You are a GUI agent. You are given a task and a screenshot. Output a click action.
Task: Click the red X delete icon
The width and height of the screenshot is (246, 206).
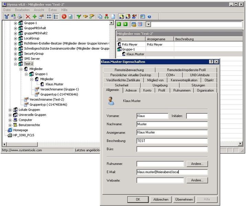[x=28, y=16]
